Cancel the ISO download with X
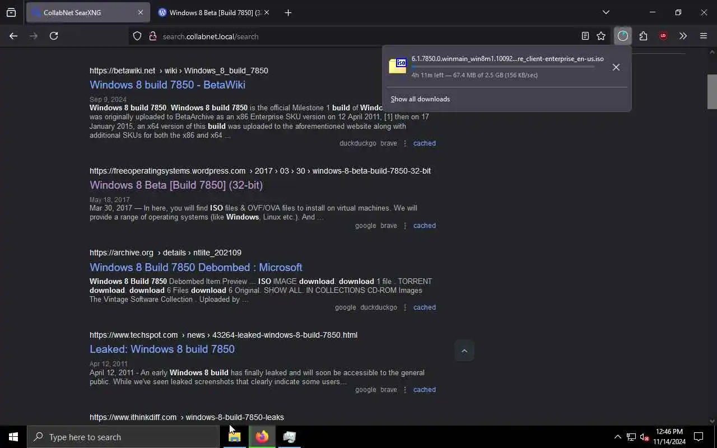This screenshot has width=717, height=448. (x=616, y=67)
